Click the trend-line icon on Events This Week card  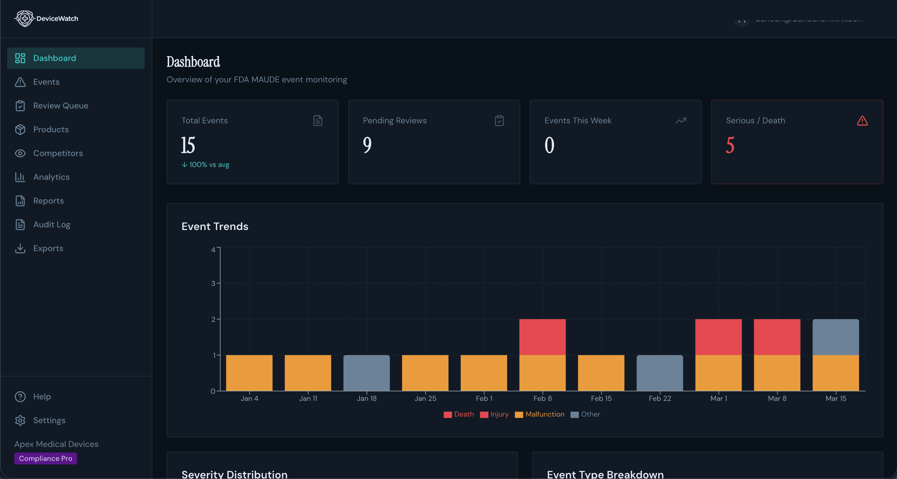coord(681,121)
